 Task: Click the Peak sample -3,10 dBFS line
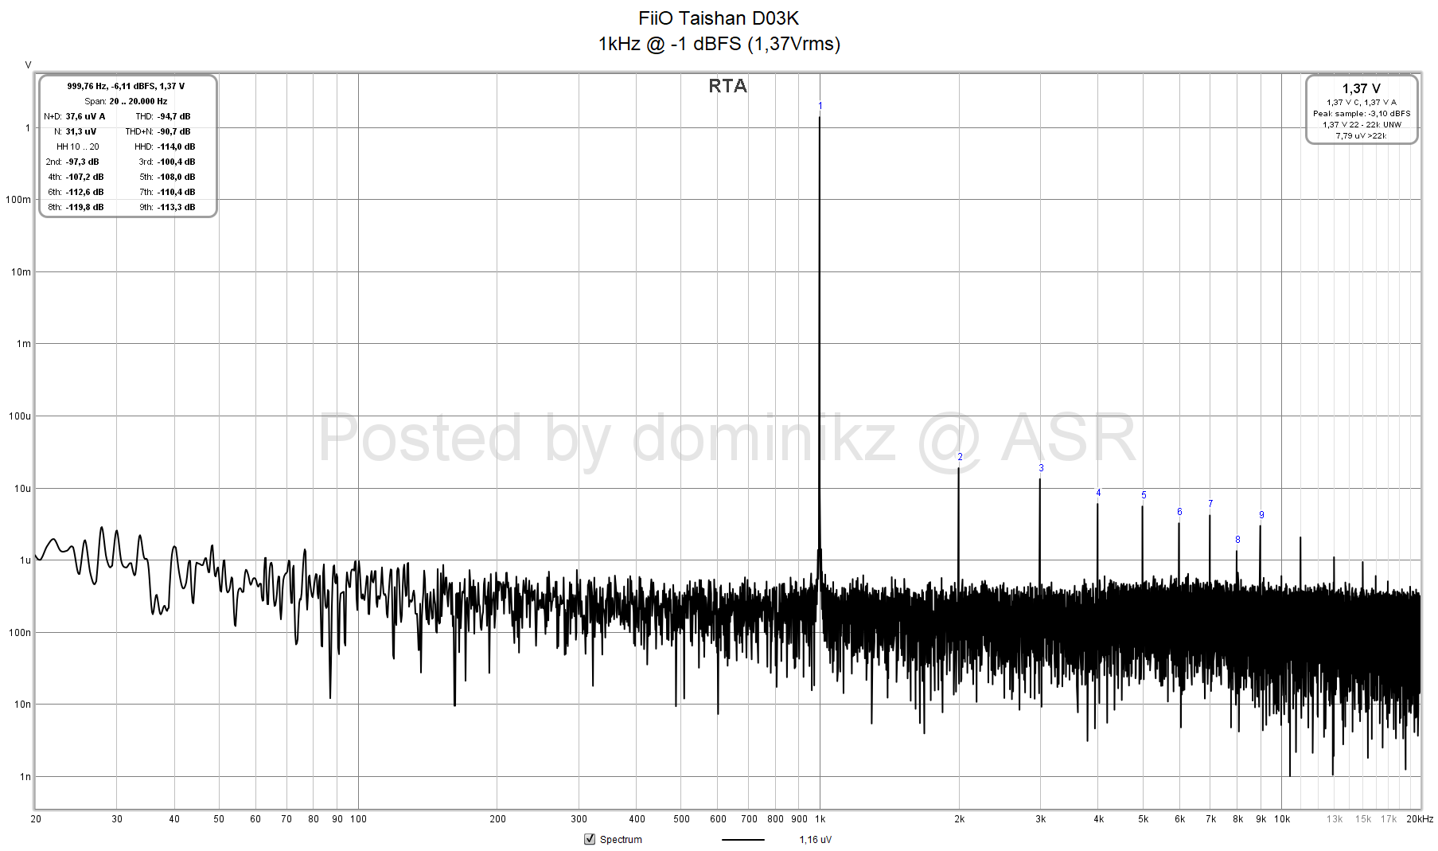coord(1362,114)
